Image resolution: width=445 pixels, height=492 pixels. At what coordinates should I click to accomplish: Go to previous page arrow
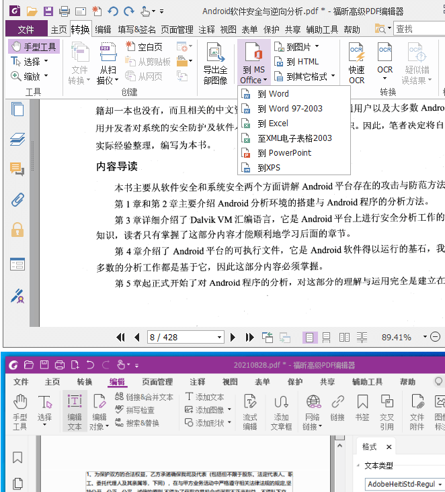click(137, 338)
